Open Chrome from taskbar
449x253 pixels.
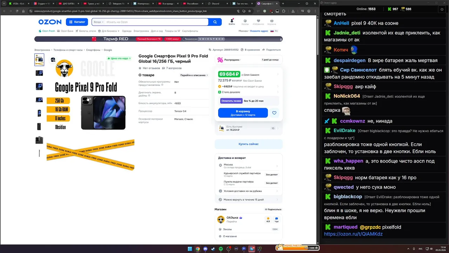tap(197, 249)
